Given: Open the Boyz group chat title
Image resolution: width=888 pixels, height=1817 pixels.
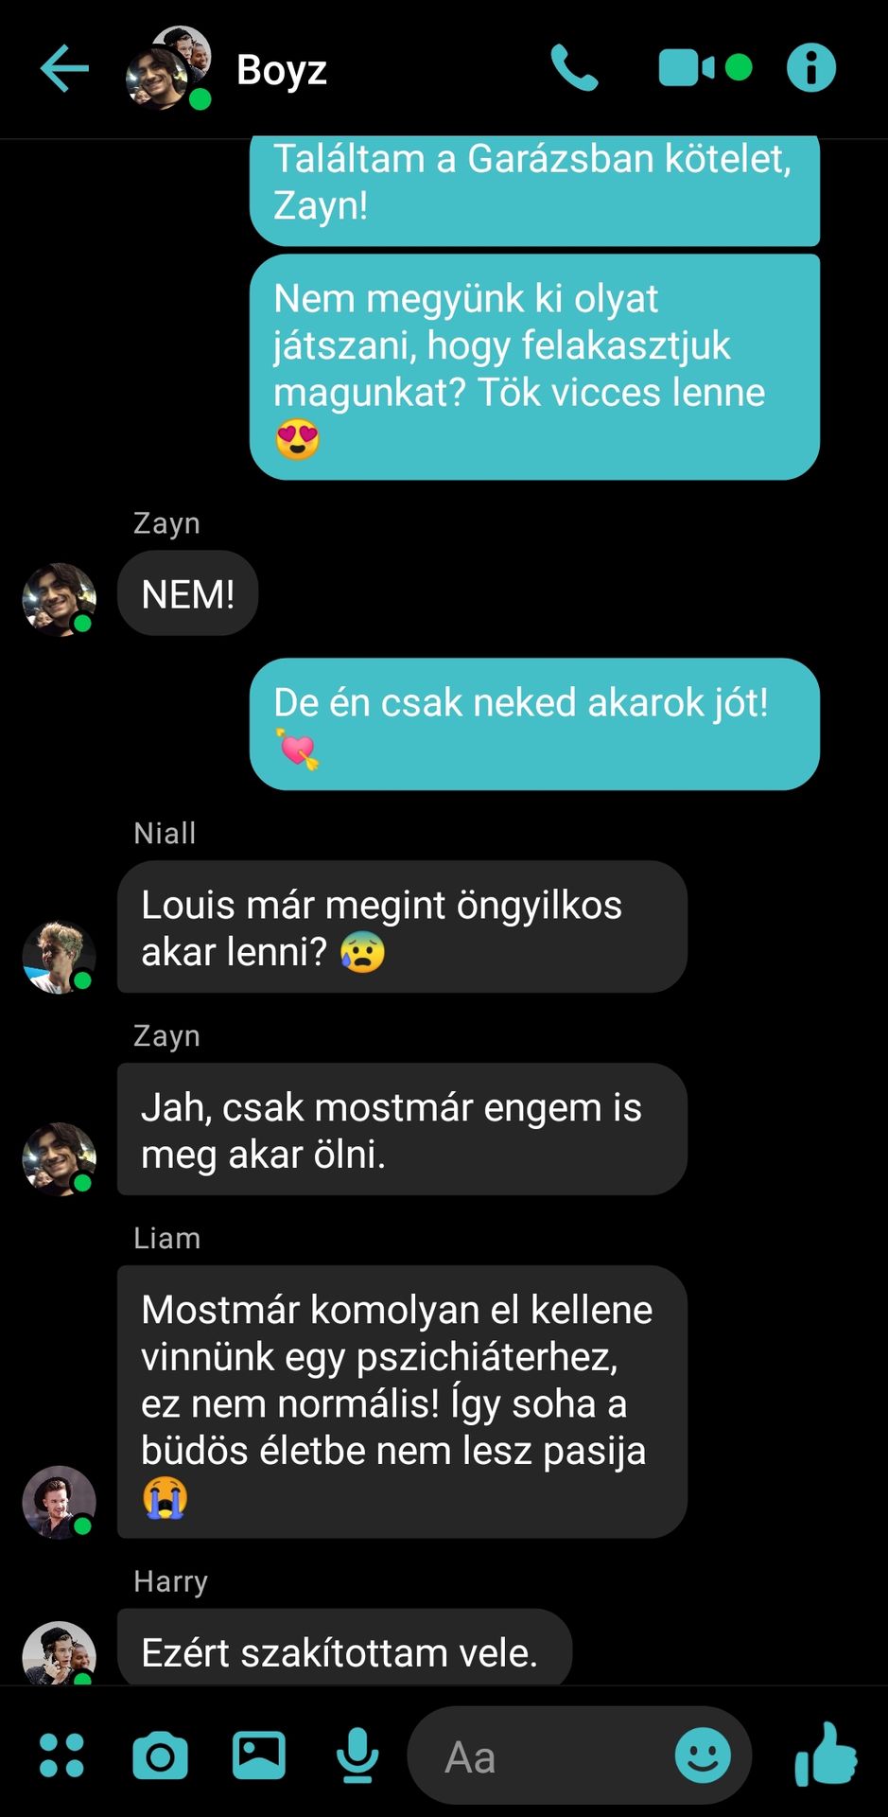Looking at the screenshot, I should coord(282,69).
